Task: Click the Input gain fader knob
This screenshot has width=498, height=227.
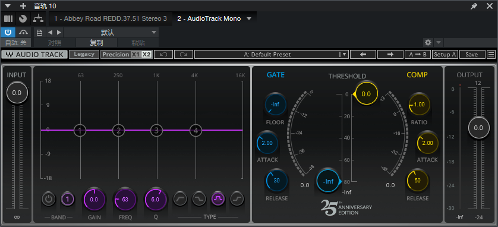Action: 17,93
